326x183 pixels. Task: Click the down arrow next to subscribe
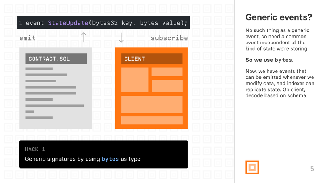121,38
